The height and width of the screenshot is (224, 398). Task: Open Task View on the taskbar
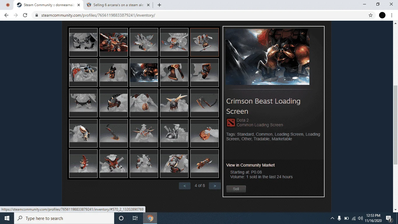tap(135, 218)
